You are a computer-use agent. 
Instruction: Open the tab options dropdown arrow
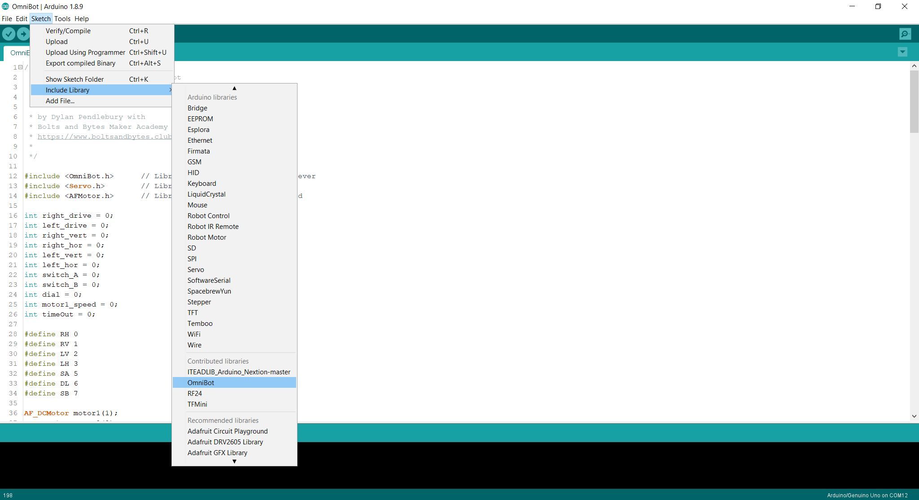902,52
